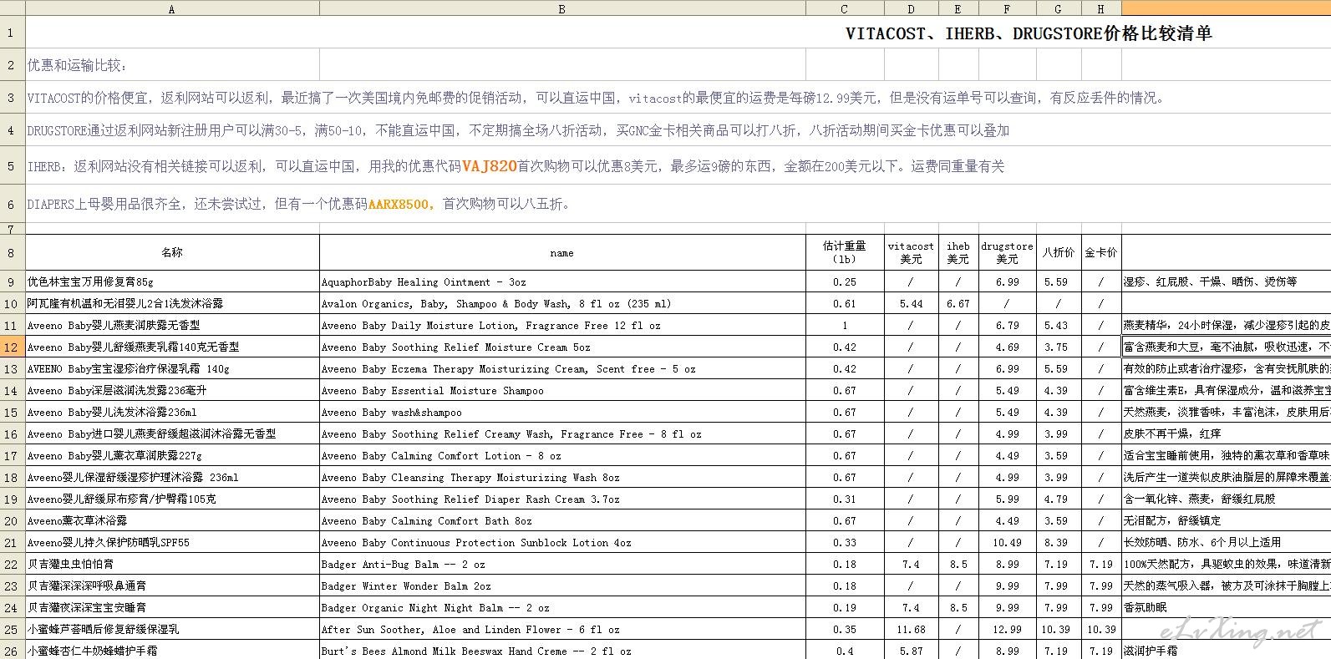Click weight 0.25 in Aquaphor row
Image resolution: width=1331 pixels, height=659 pixels.
click(x=844, y=281)
